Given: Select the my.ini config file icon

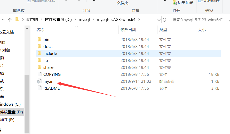Looking at the screenshot, I should [x=39, y=81].
